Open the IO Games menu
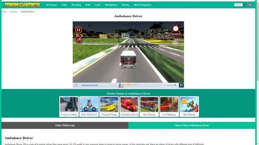The image size is (259, 145). tap(51, 5)
